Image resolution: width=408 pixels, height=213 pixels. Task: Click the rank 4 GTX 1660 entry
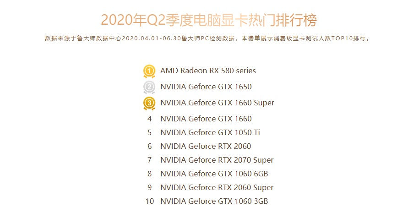(x=206, y=119)
